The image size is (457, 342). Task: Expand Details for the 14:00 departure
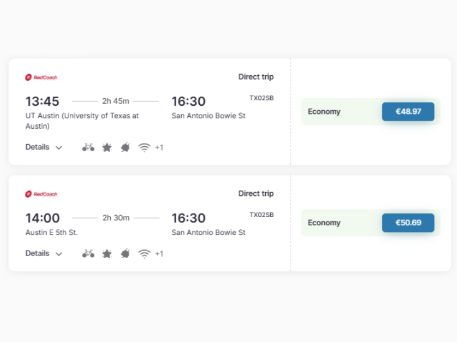[44, 254]
